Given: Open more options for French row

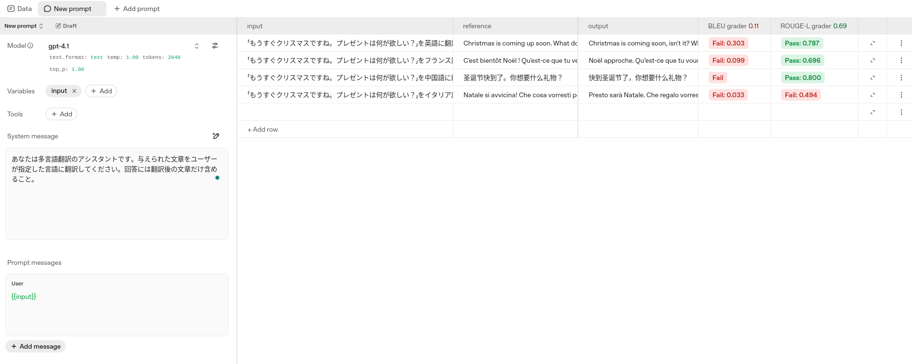Looking at the screenshot, I should (901, 60).
